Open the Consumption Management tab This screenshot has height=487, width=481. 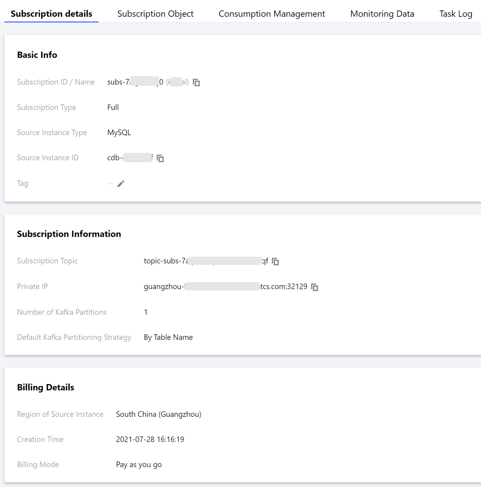(272, 14)
